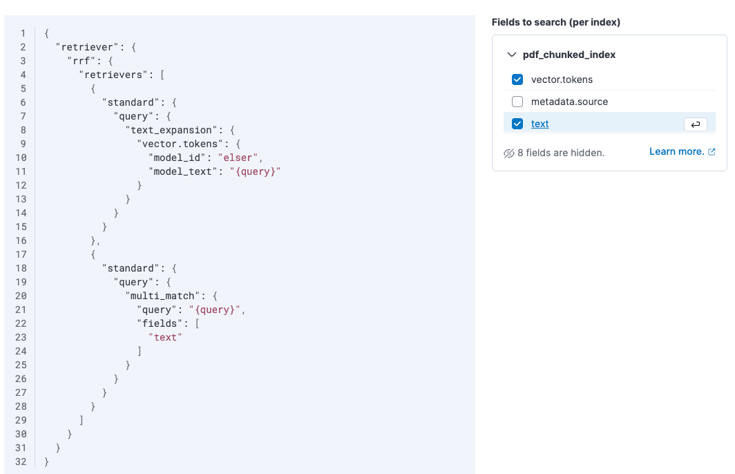Click the '8 fields are hidden' text
The image size is (735, 474).
561,153
